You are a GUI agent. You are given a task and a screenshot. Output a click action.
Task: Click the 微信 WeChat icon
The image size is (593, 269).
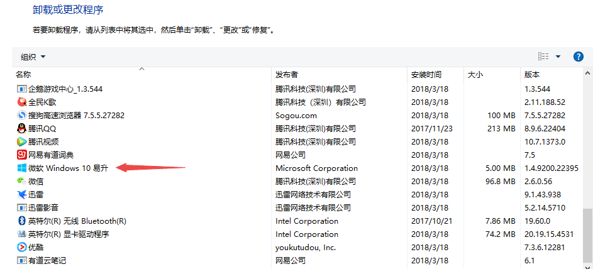[22, 182]
